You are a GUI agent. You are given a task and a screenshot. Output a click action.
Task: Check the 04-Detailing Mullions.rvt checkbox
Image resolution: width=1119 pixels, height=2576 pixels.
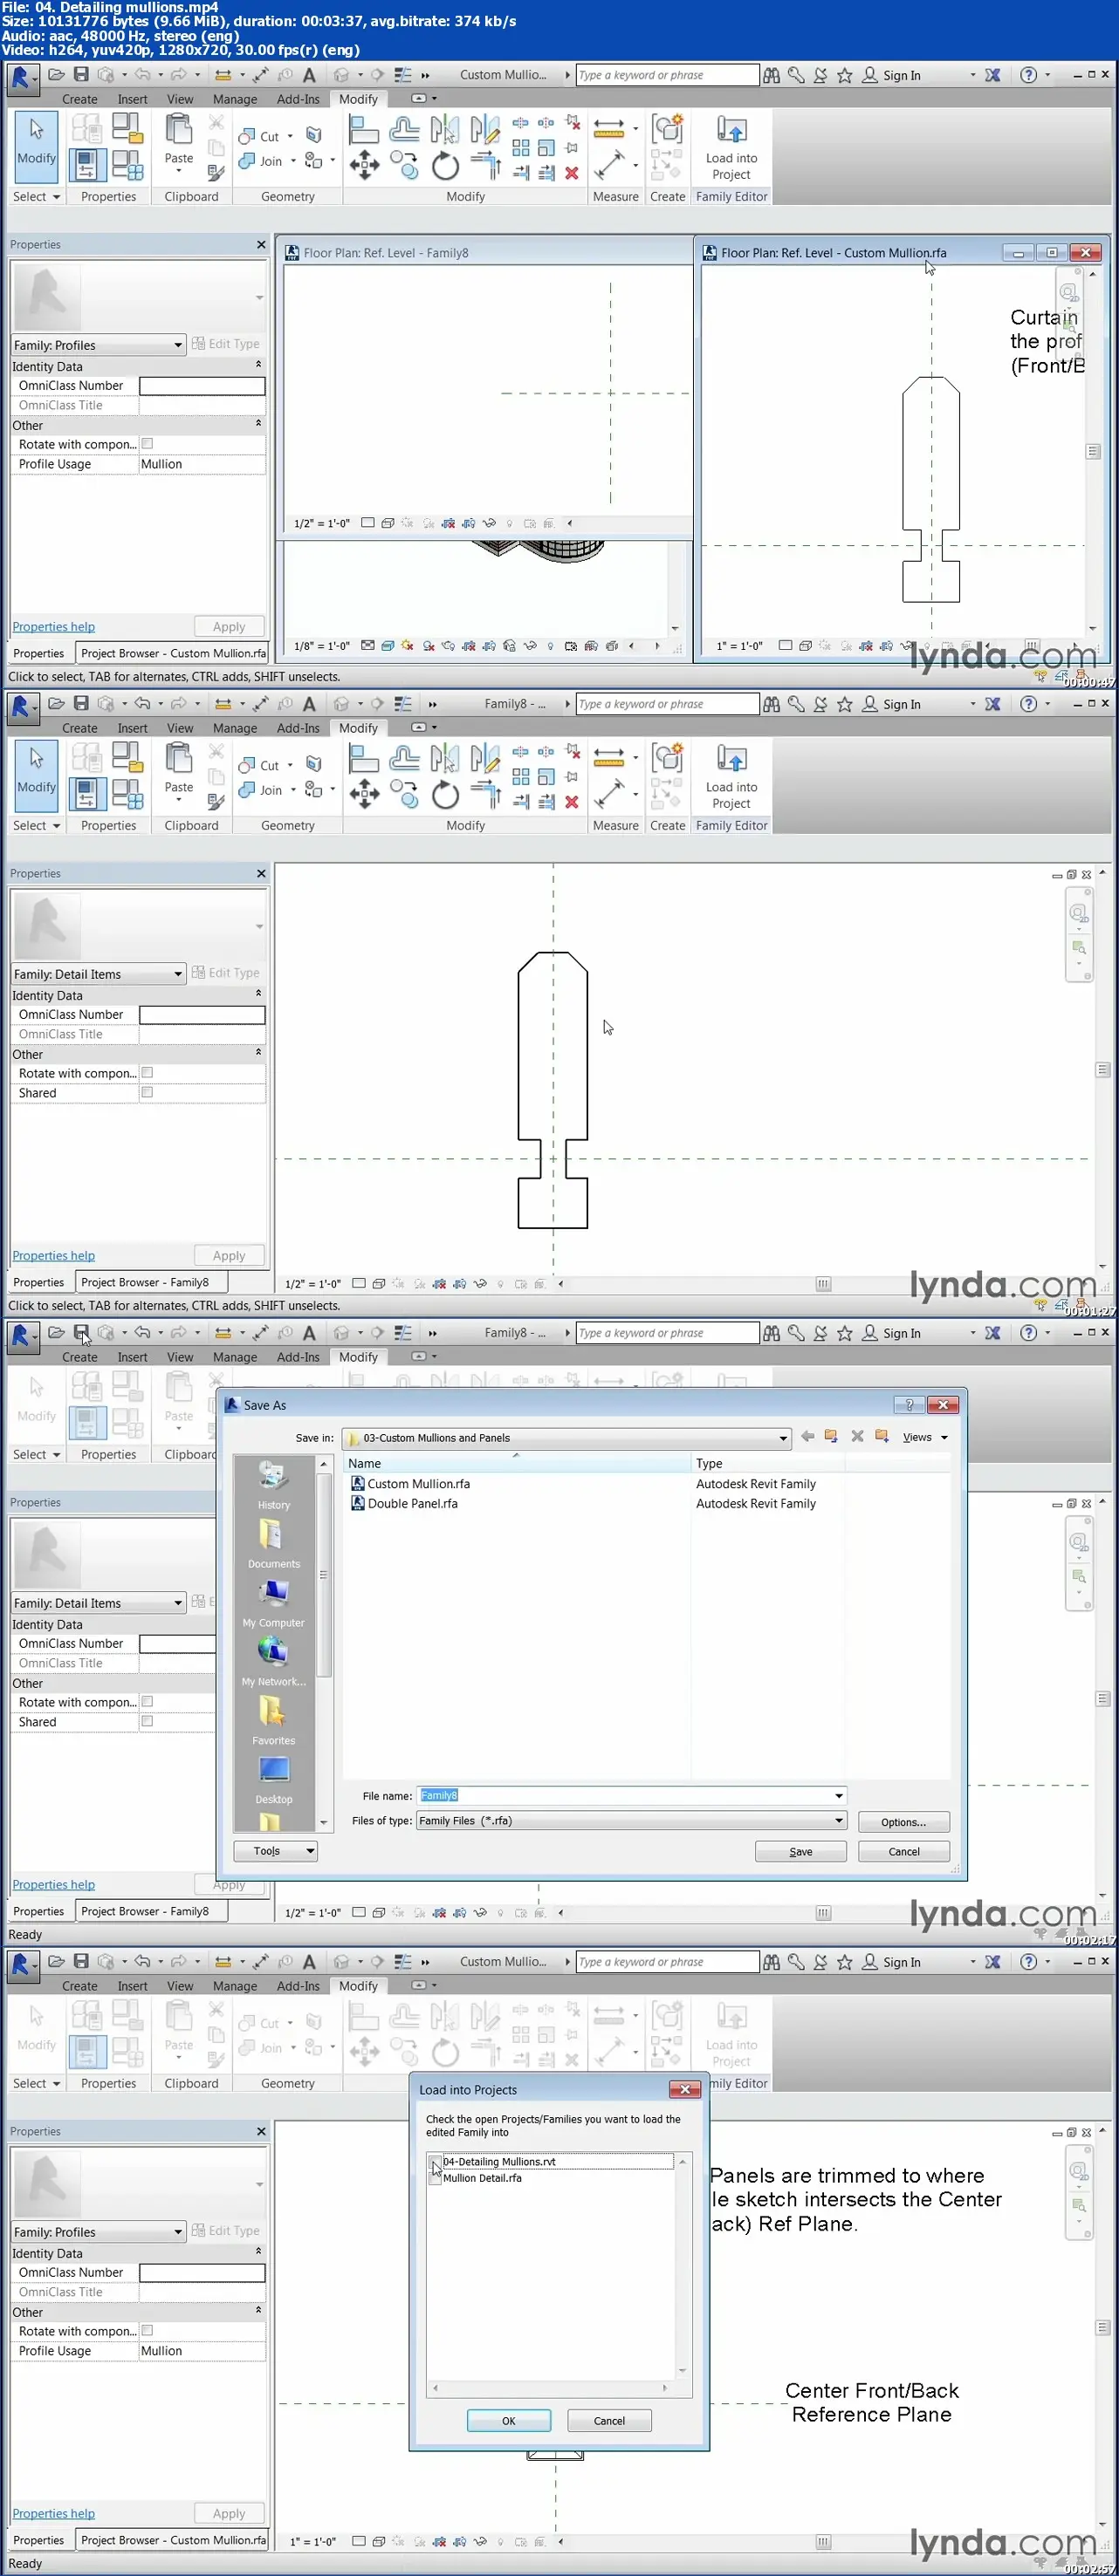435,2161
